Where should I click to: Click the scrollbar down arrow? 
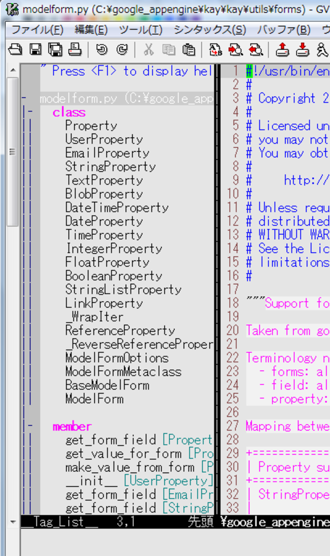[13, 522]
